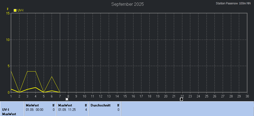
Task: Select day 14 on the x-axis
Action: 117,96
